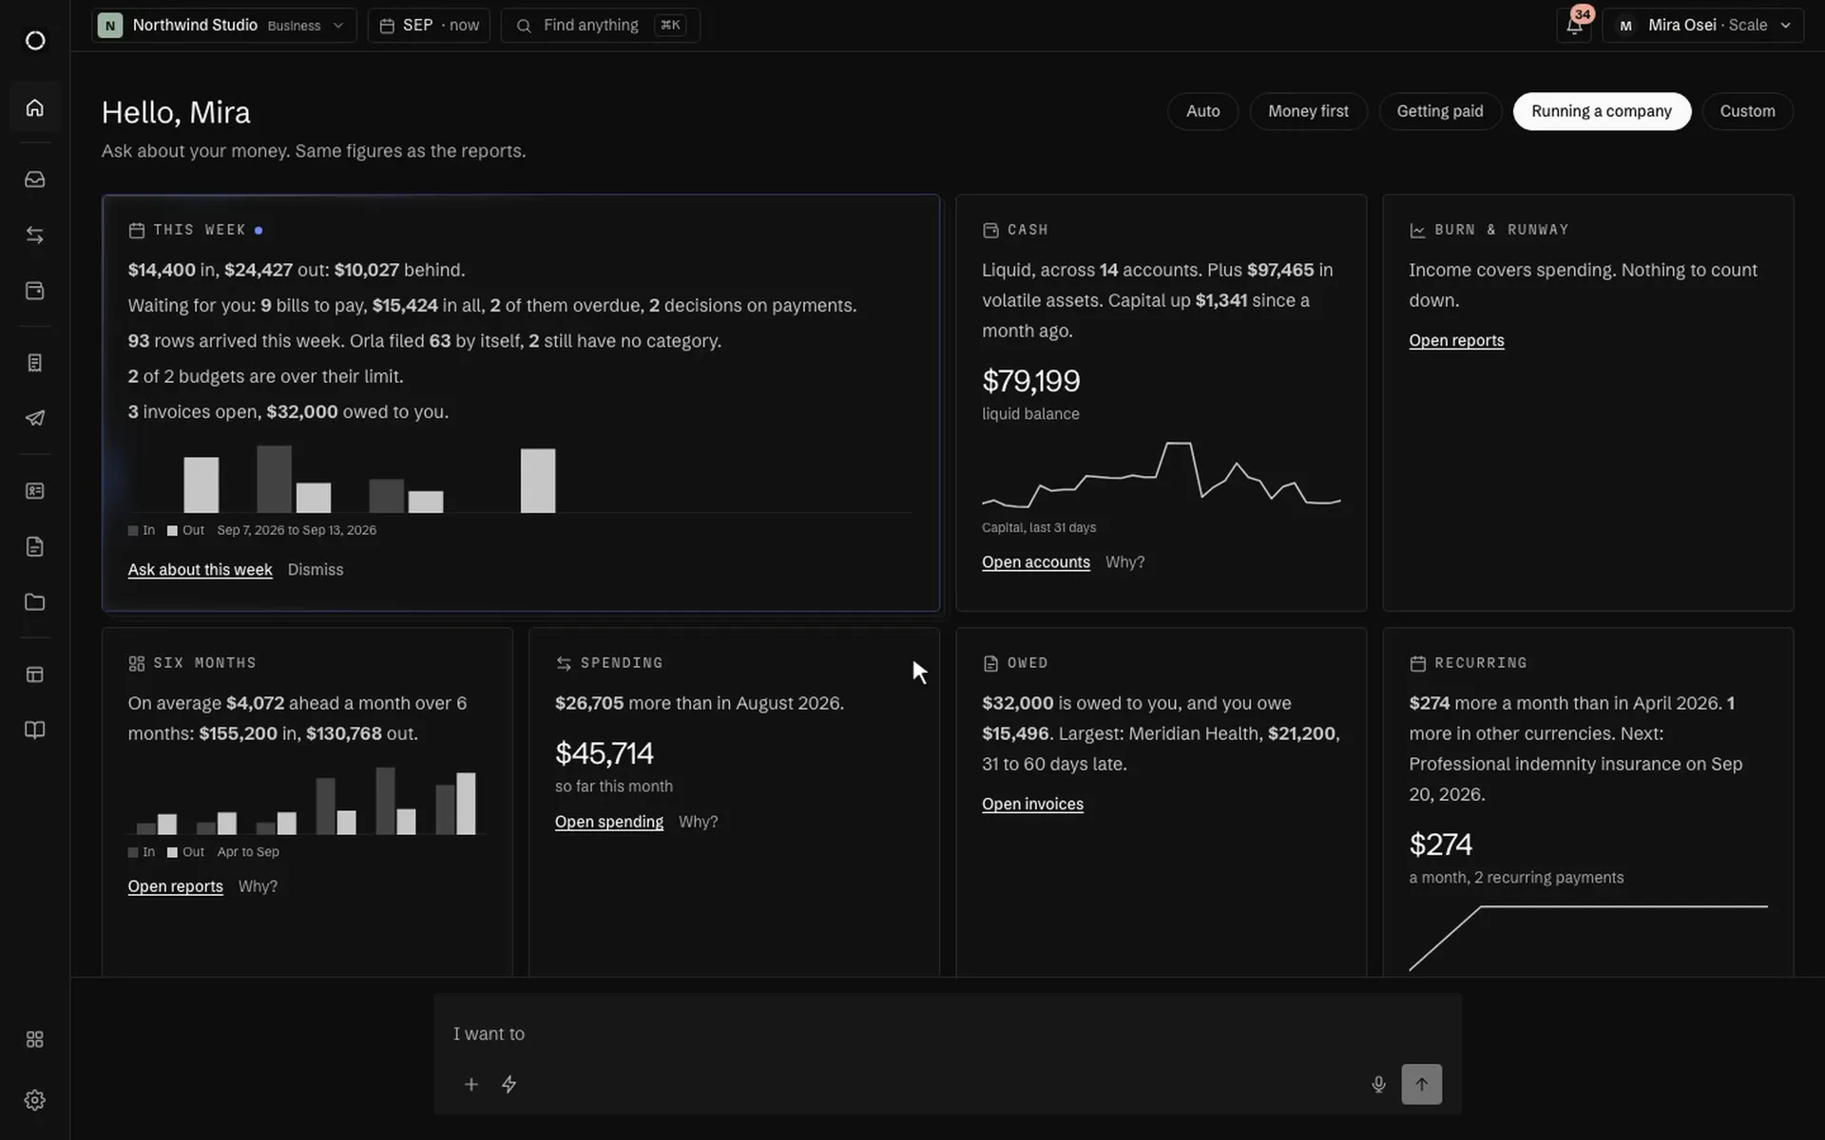
Task: Expand the Northwind Studio workspace dropdown
Action: [x=224, y=26]
